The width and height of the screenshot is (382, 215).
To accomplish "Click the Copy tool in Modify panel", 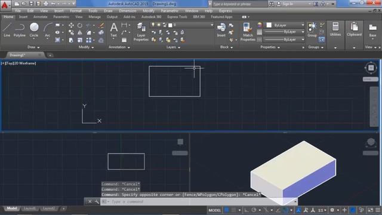I will (x=71, y=32).
